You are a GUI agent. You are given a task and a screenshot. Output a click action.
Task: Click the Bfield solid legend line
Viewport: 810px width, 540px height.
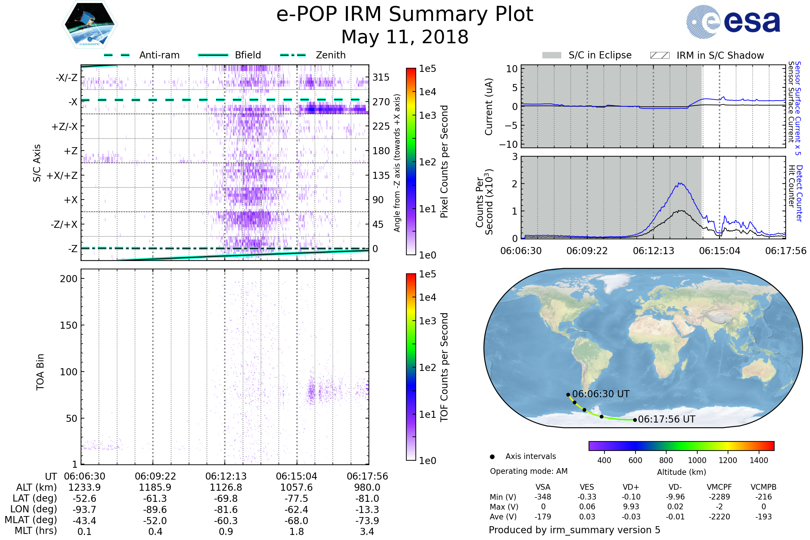[213, 55]
